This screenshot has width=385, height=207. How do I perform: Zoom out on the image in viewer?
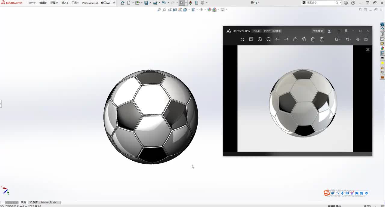pyautogui.click(x=269, y=39)
